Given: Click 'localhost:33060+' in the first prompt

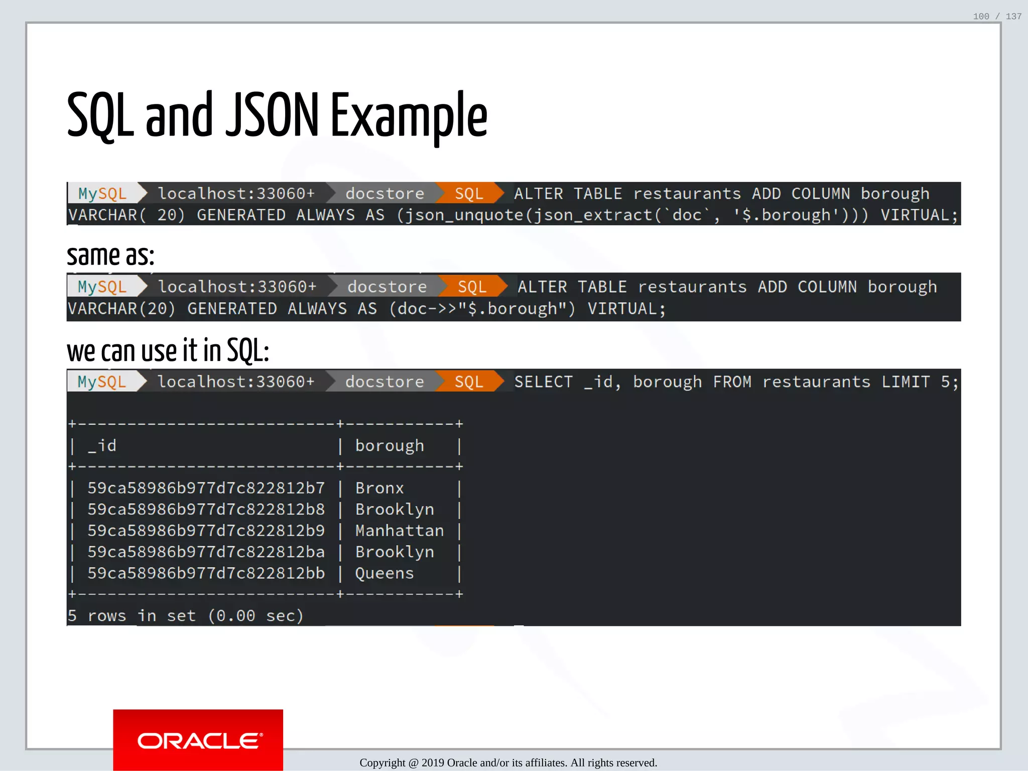Looking at the screenshot, I should point(236,193).
